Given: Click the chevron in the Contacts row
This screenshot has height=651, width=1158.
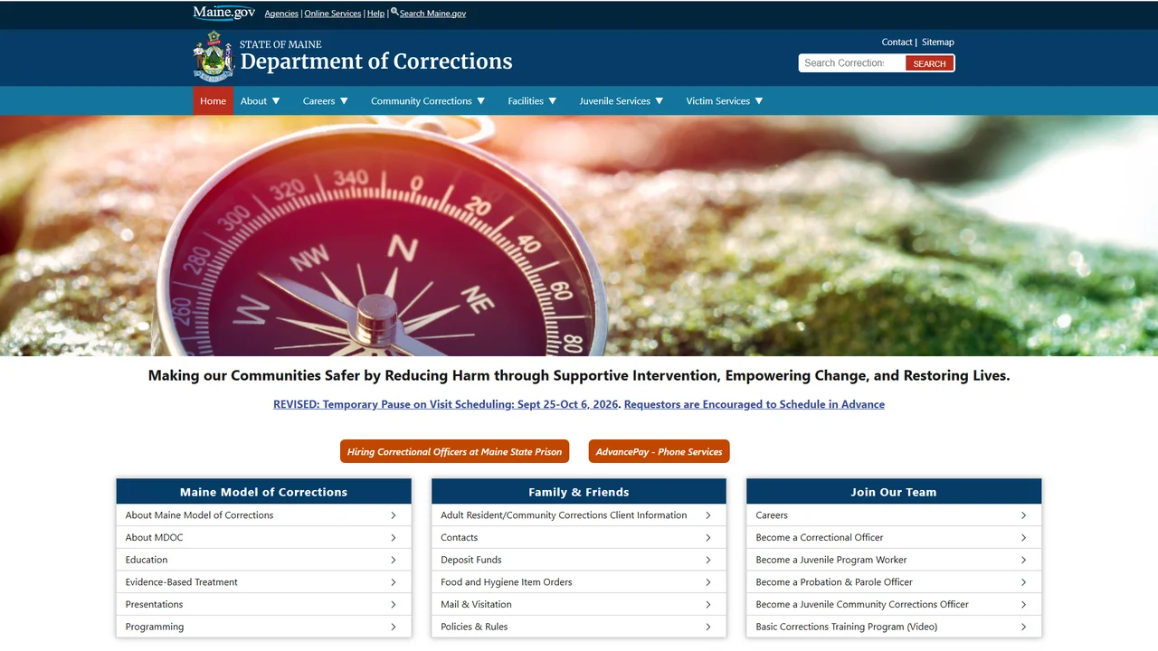Looking at the screenshot, I should tap(708, 537).
